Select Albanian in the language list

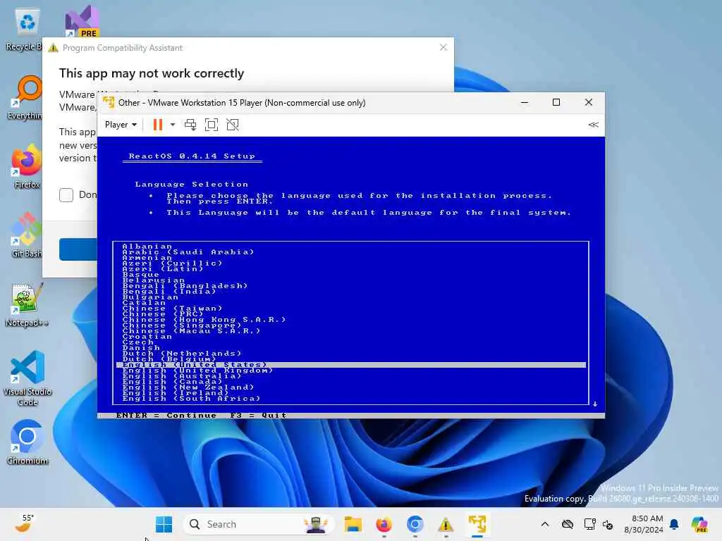click(351, 247)
